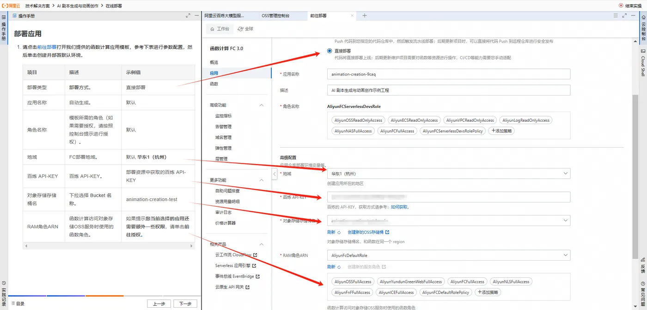Select 函数 in FC sidebar

214,84
